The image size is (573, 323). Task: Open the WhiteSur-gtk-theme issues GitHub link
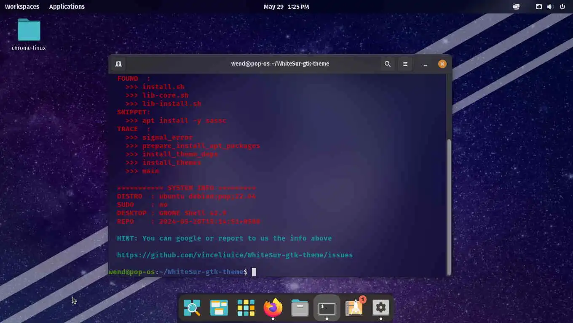pos(235,255)
